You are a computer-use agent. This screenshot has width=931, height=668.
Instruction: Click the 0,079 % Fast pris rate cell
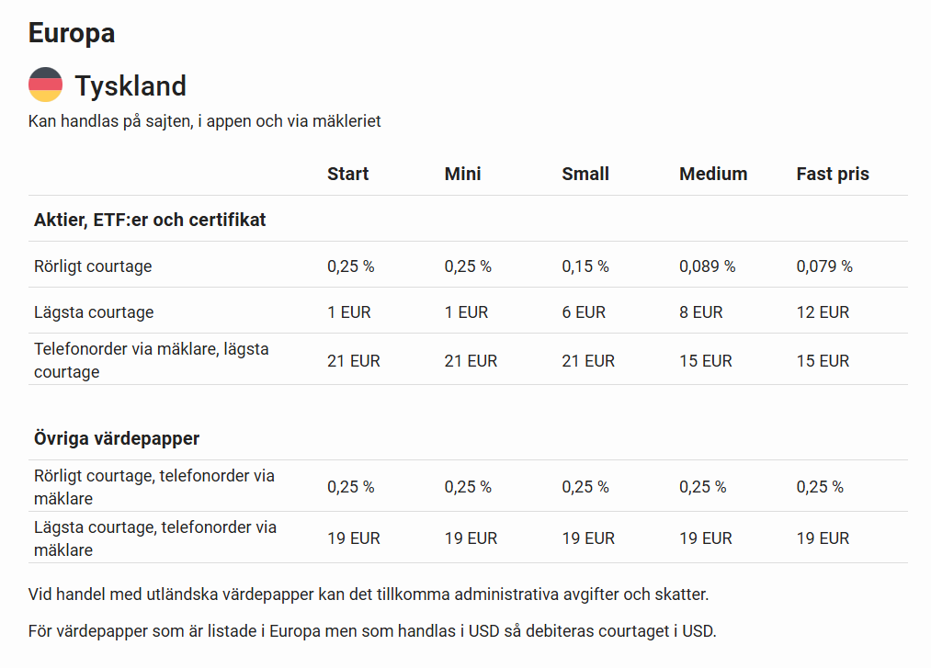[824, 266]
